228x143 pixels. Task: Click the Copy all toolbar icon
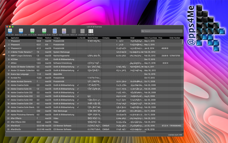coord(55,31)
